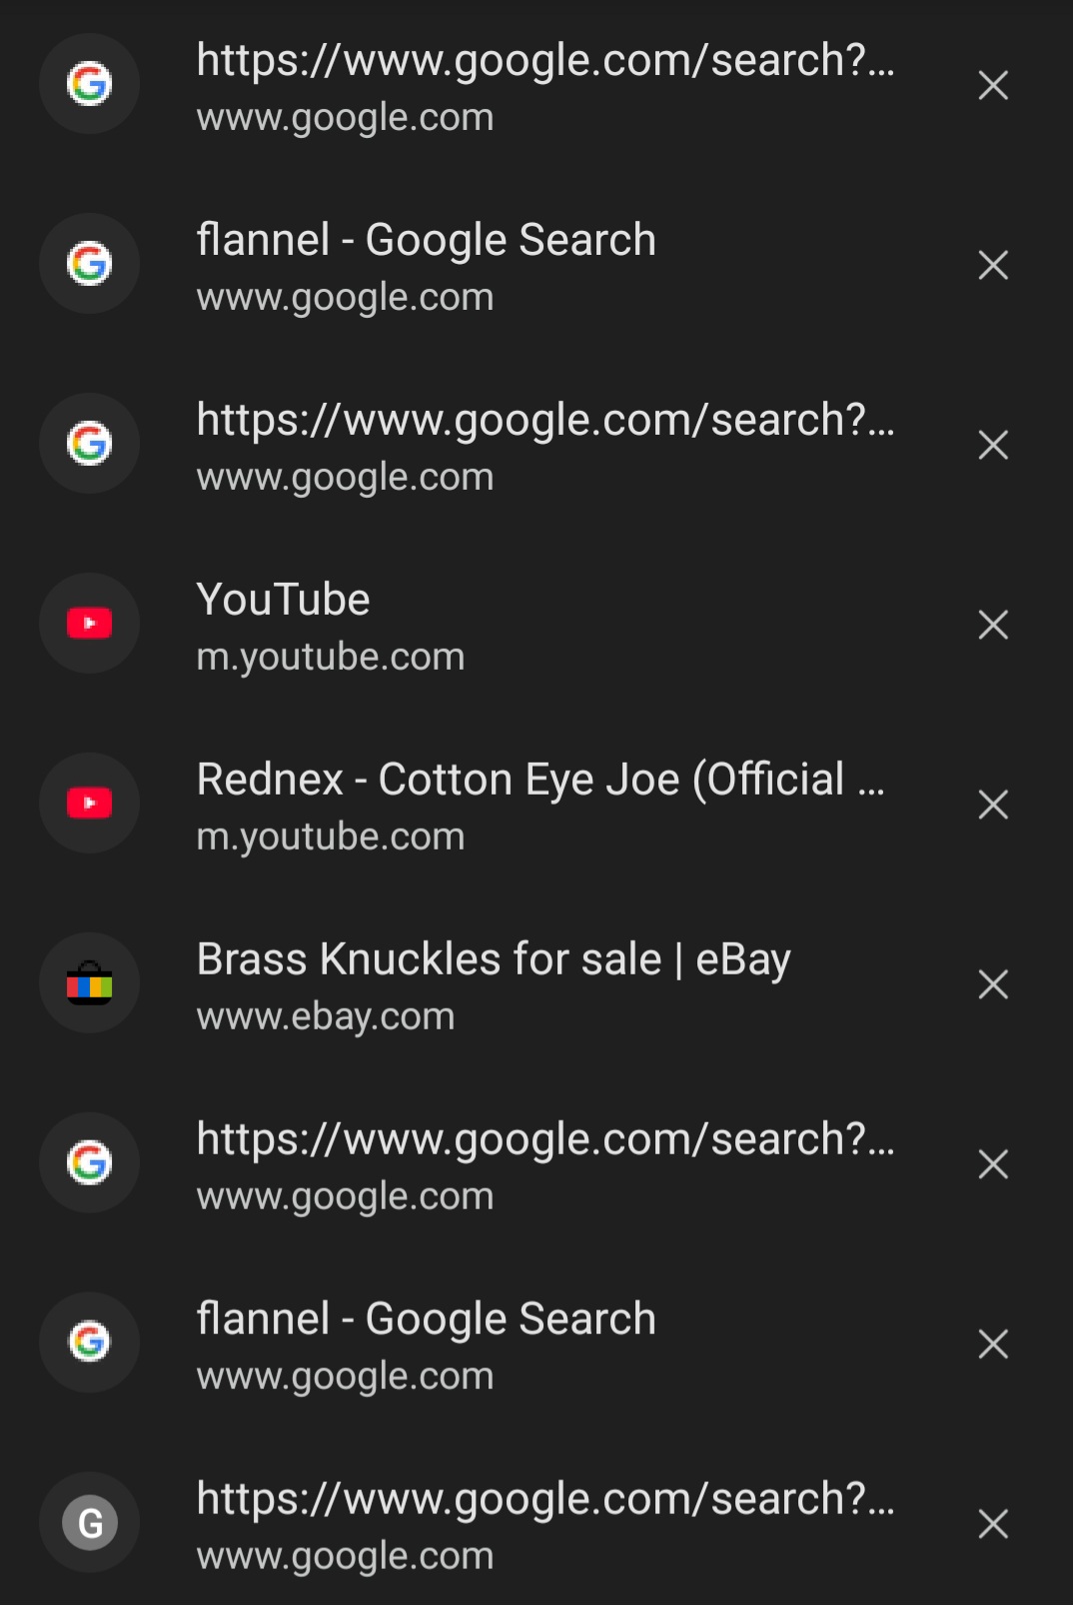Click Google icon beside the upper flannel entry

point(89,264)
